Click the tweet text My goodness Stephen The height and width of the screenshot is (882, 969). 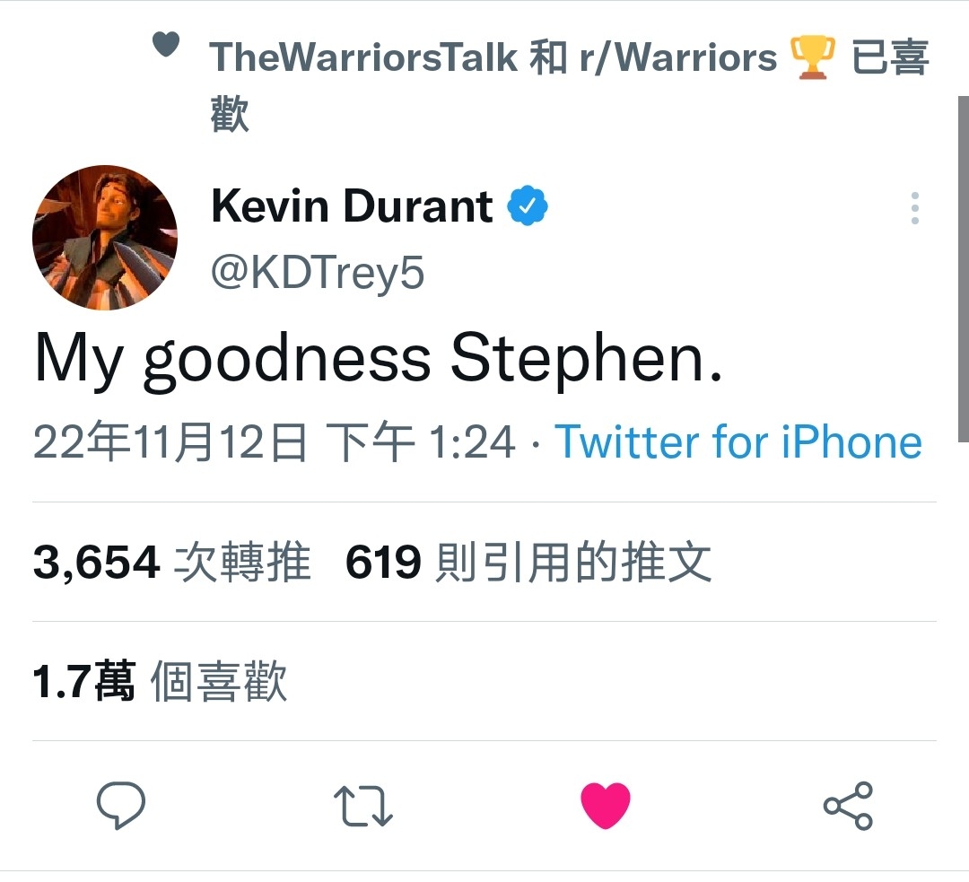pyautogui.click(x=379, y=359)
